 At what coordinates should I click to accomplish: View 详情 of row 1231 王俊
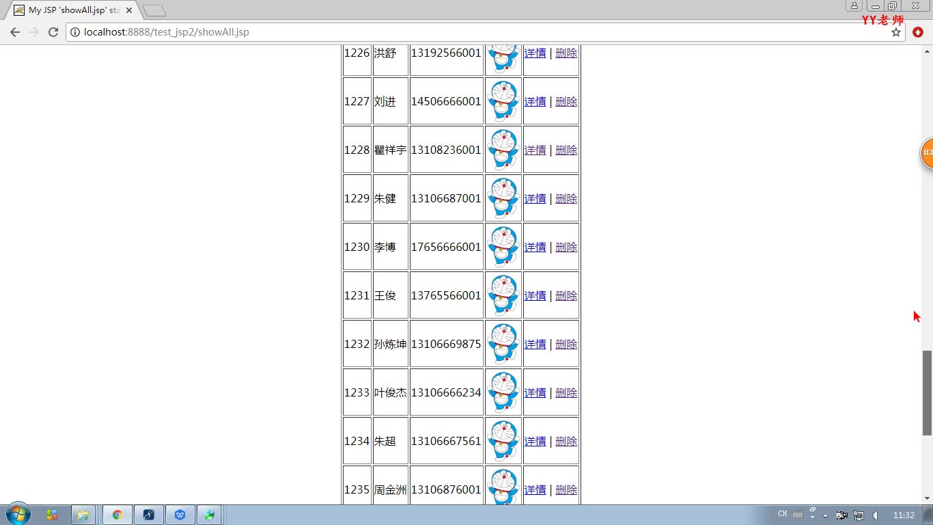[535, 295]
